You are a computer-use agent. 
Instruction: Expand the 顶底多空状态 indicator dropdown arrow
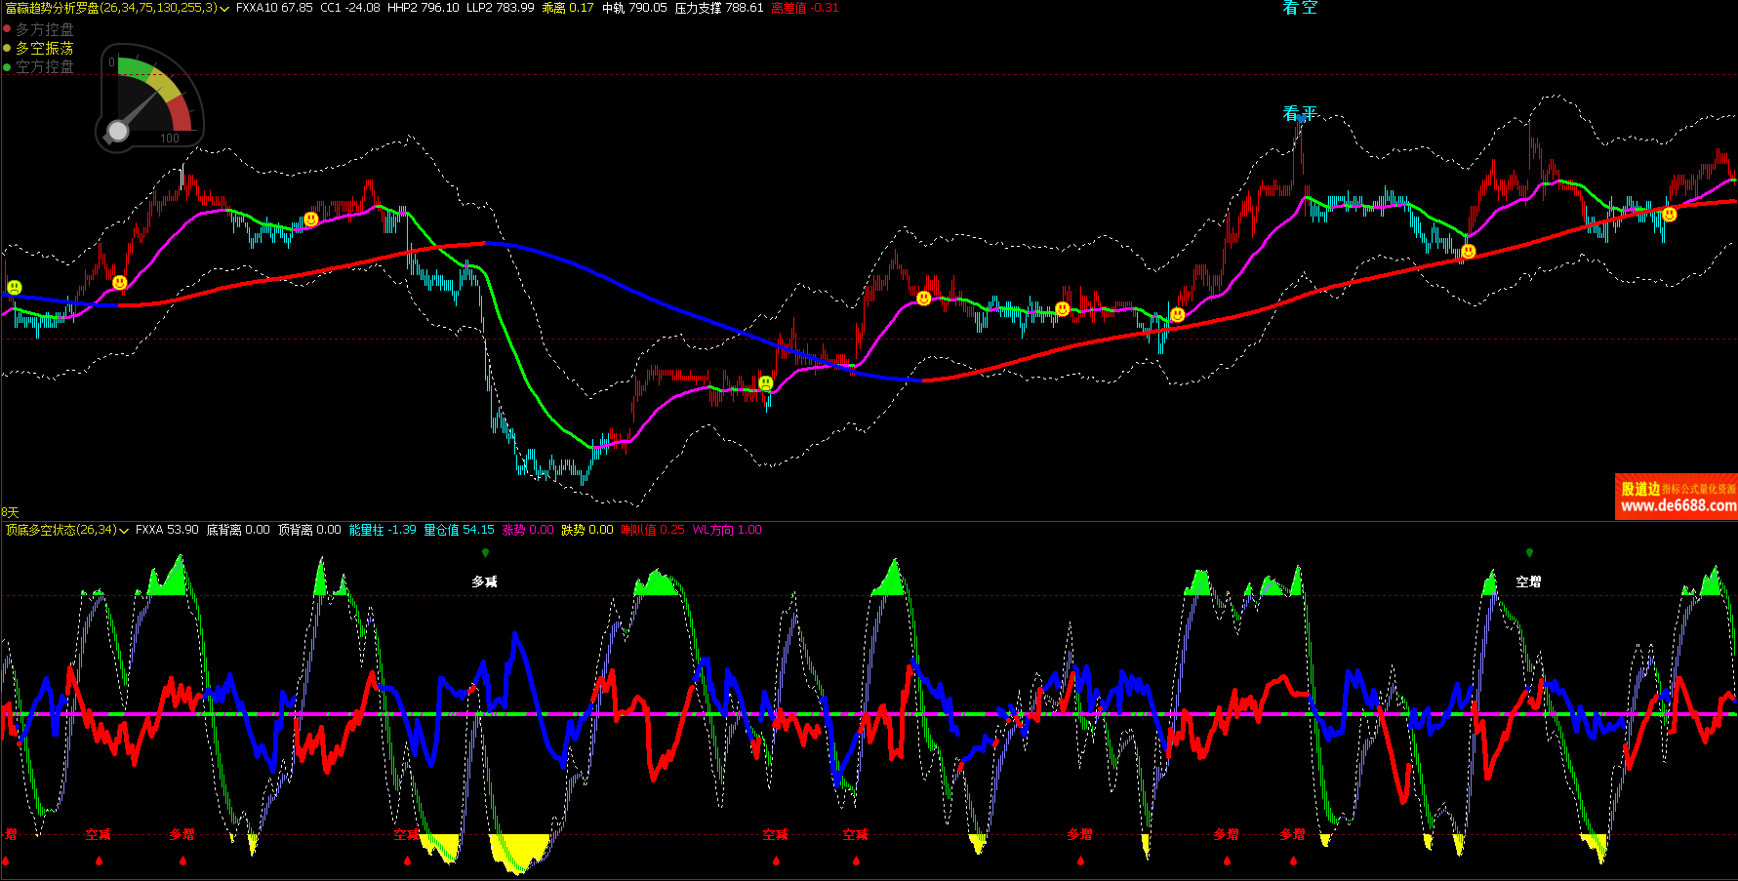click(124, 531)
